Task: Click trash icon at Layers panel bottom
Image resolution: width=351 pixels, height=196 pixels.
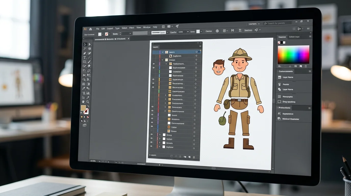Action: [194, 157]
